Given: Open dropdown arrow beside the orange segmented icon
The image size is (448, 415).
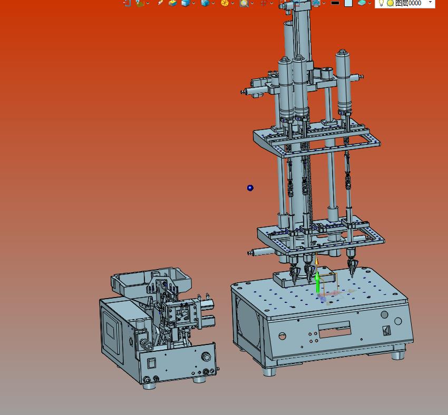Looking at the screenshot, I should tap(232, 3).
